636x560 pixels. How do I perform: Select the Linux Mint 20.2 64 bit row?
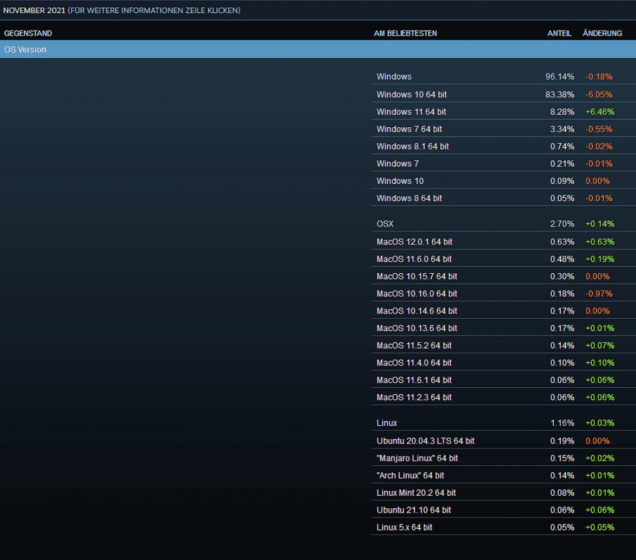[503, 493]
